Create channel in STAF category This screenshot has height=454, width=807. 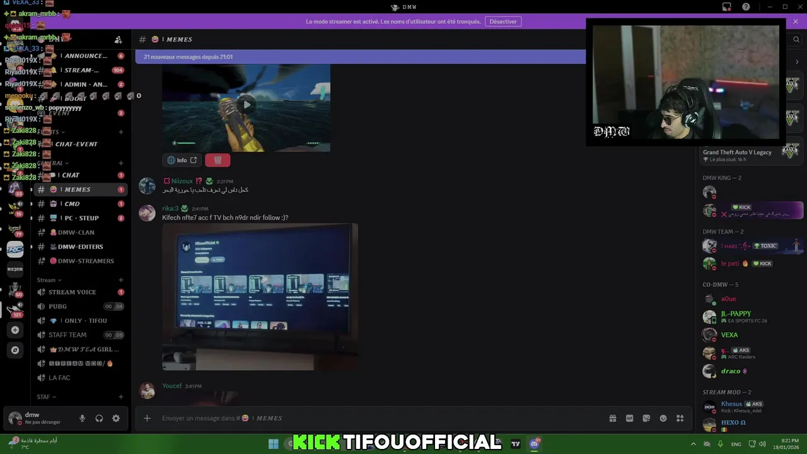coord(121,397)
